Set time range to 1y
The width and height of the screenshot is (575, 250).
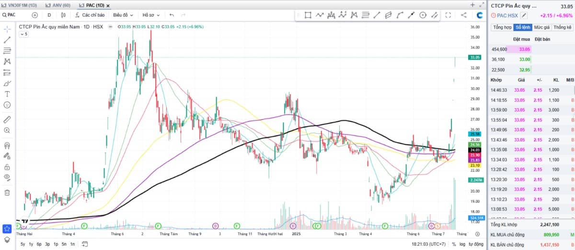(31, 244)
